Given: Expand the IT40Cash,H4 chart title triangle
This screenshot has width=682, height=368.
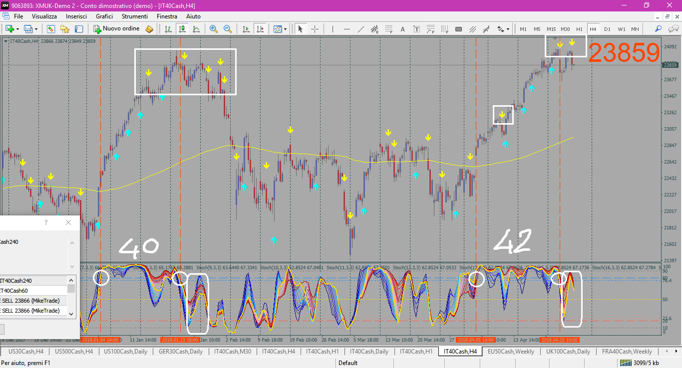Looking at the screenshot, I should click(x=5, y=41).
